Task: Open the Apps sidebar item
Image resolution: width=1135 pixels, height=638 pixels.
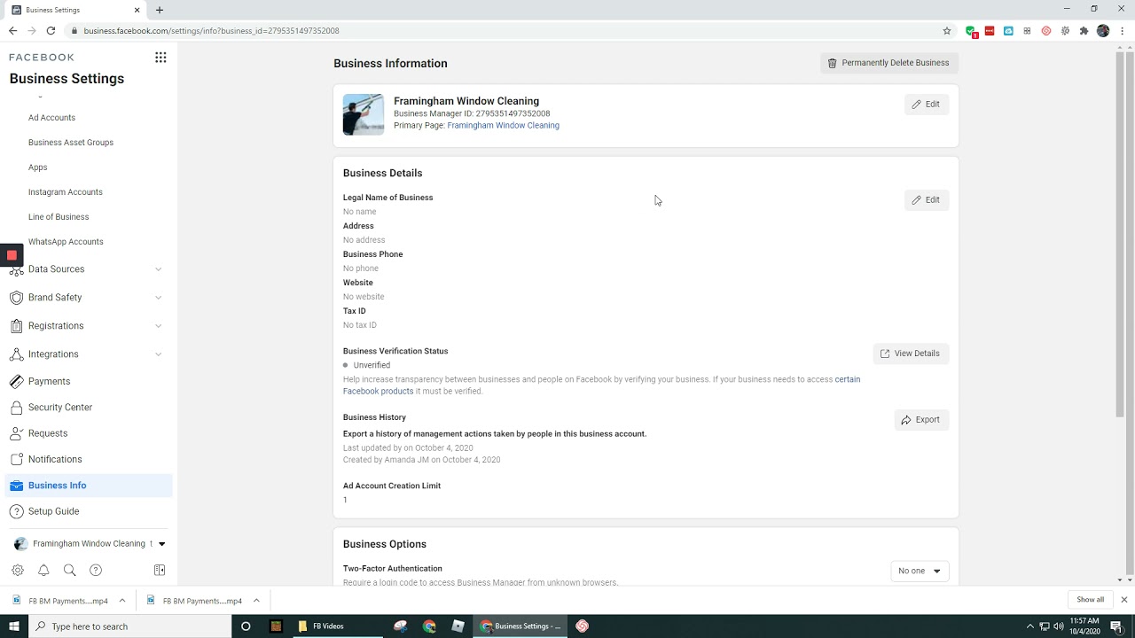Action: coord(37,167)
